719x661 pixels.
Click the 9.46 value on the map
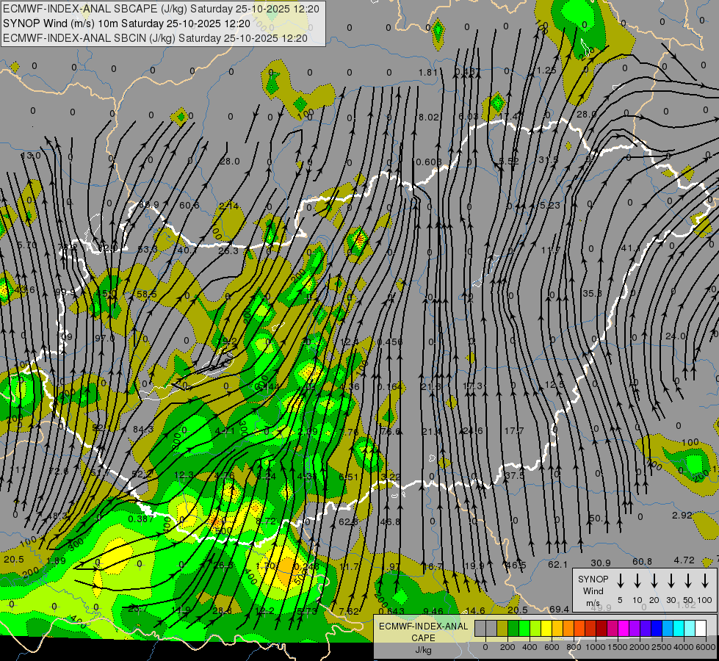click(x=433, y=611)
